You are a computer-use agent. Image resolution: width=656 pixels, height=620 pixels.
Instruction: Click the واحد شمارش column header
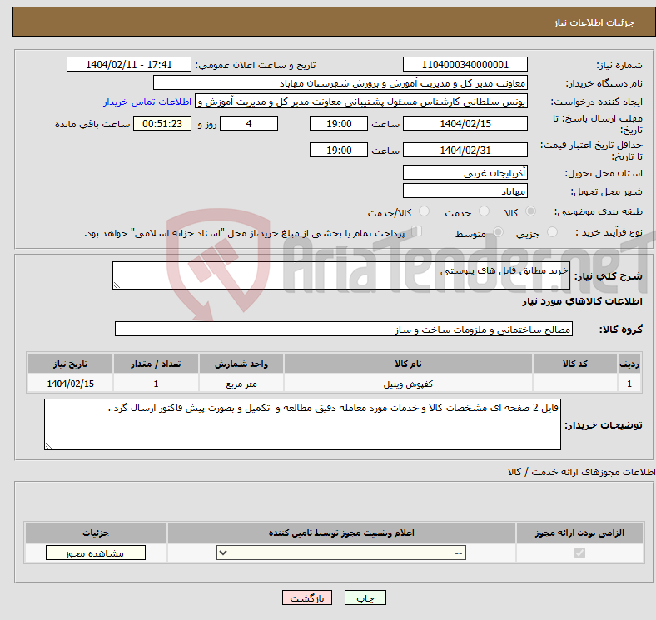241,364
